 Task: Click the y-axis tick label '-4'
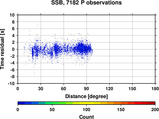12,63
